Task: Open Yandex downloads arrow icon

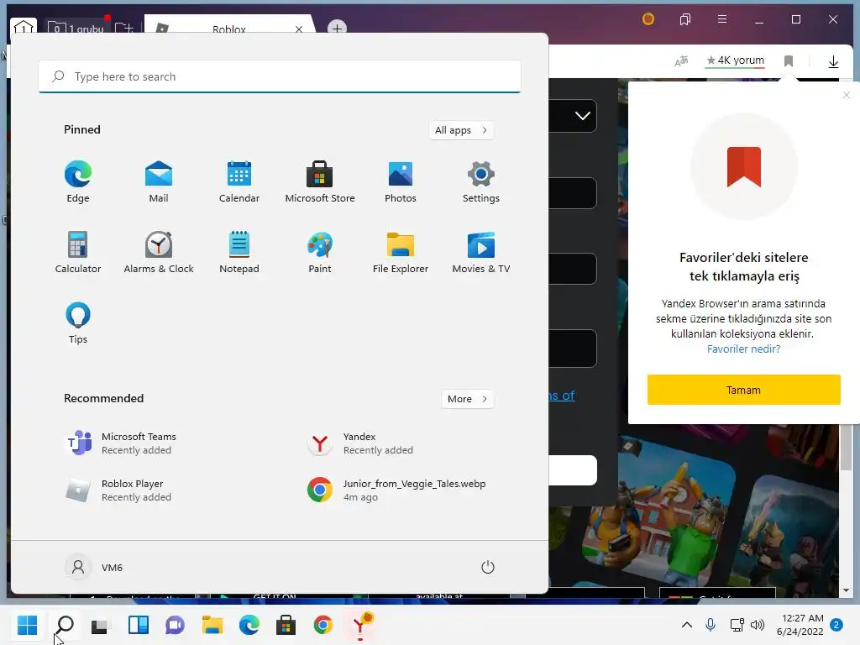Action: [833, 60]
